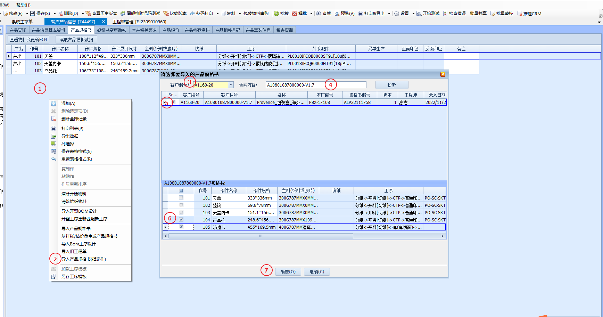
Task: Click the 保存(S) save disk icon
Action: coord(33,14)
